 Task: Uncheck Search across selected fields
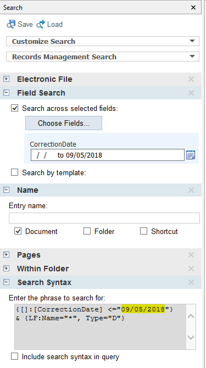[14, 108]
